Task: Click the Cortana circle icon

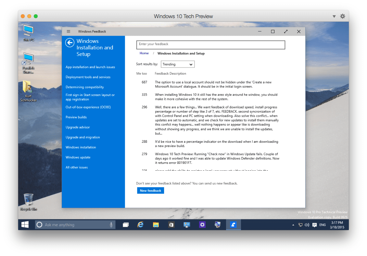Action: (x=39, y=225)
